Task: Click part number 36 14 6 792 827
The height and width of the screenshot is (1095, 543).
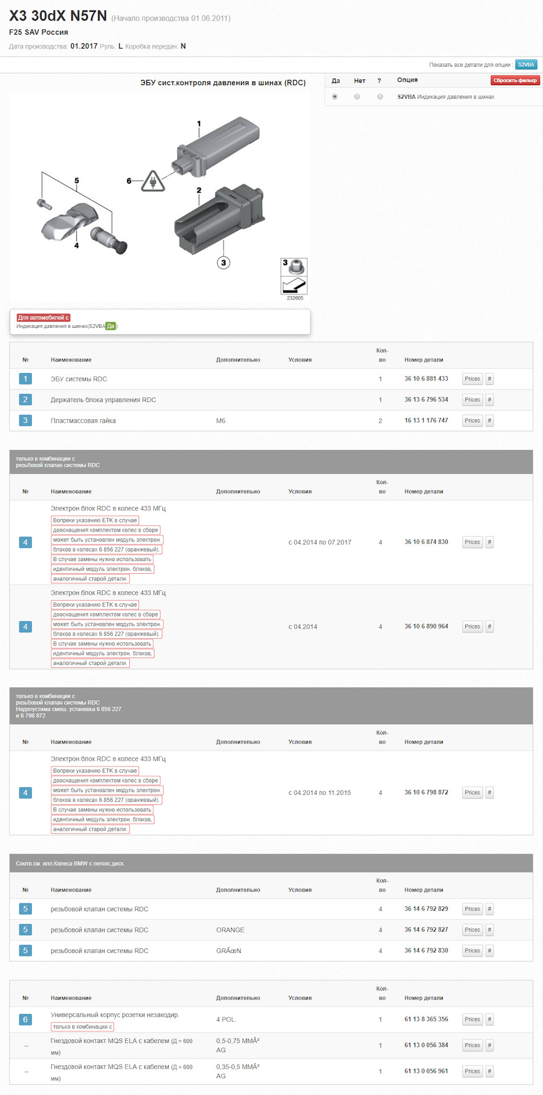Action: click(426, 930)
